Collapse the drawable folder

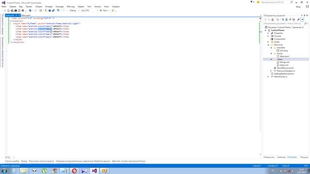[271, 47]
